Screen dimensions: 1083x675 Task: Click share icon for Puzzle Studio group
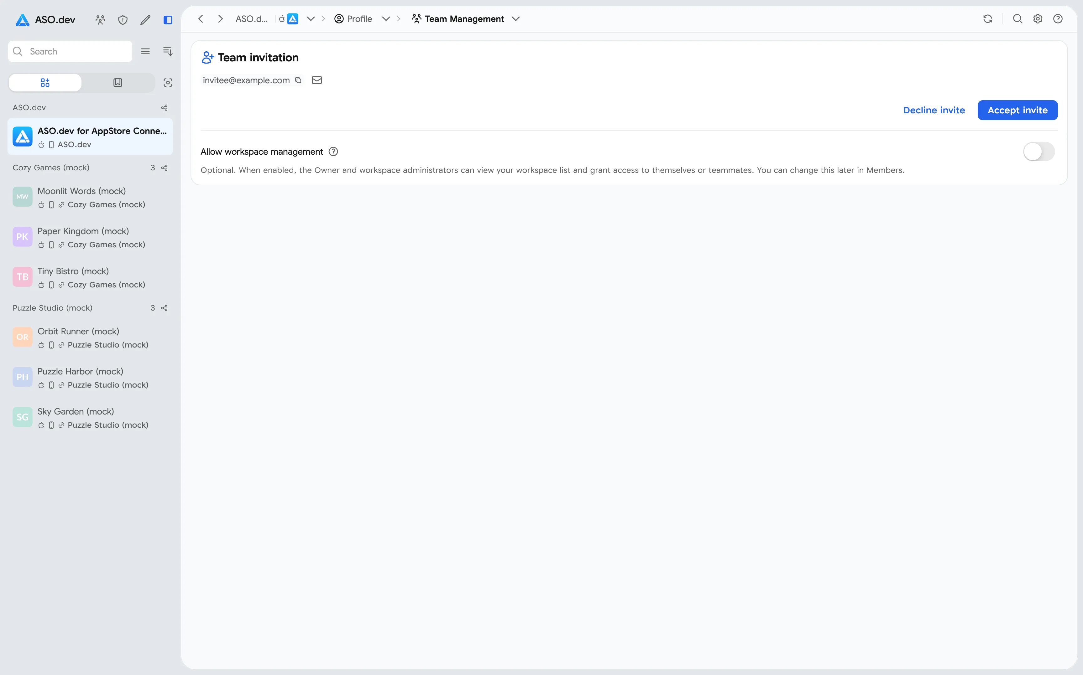coord(165,308)
